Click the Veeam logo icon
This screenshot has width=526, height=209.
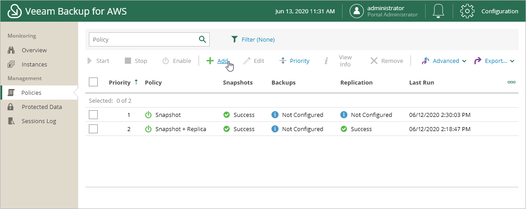click(14, 11)
